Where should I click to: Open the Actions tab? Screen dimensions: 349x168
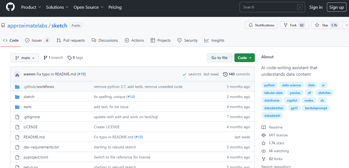click(x=134, y=41)
